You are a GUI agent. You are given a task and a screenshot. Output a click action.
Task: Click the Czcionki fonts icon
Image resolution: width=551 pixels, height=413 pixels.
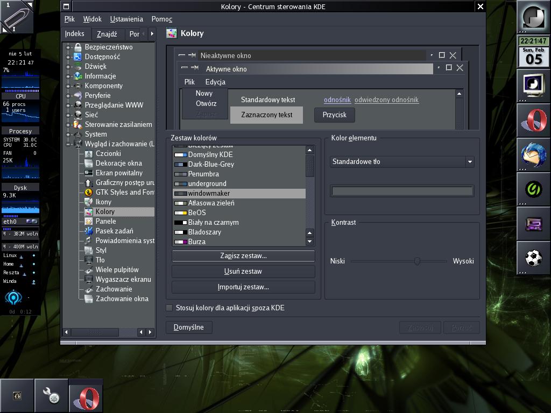coord(89,153)
